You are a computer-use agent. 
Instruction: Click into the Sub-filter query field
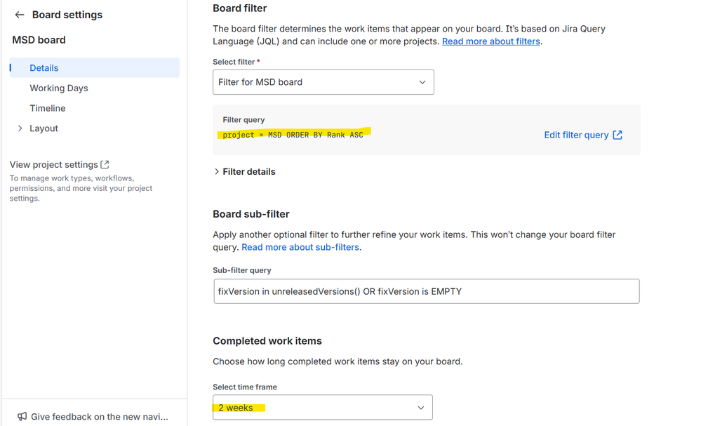tap(426, 291)
